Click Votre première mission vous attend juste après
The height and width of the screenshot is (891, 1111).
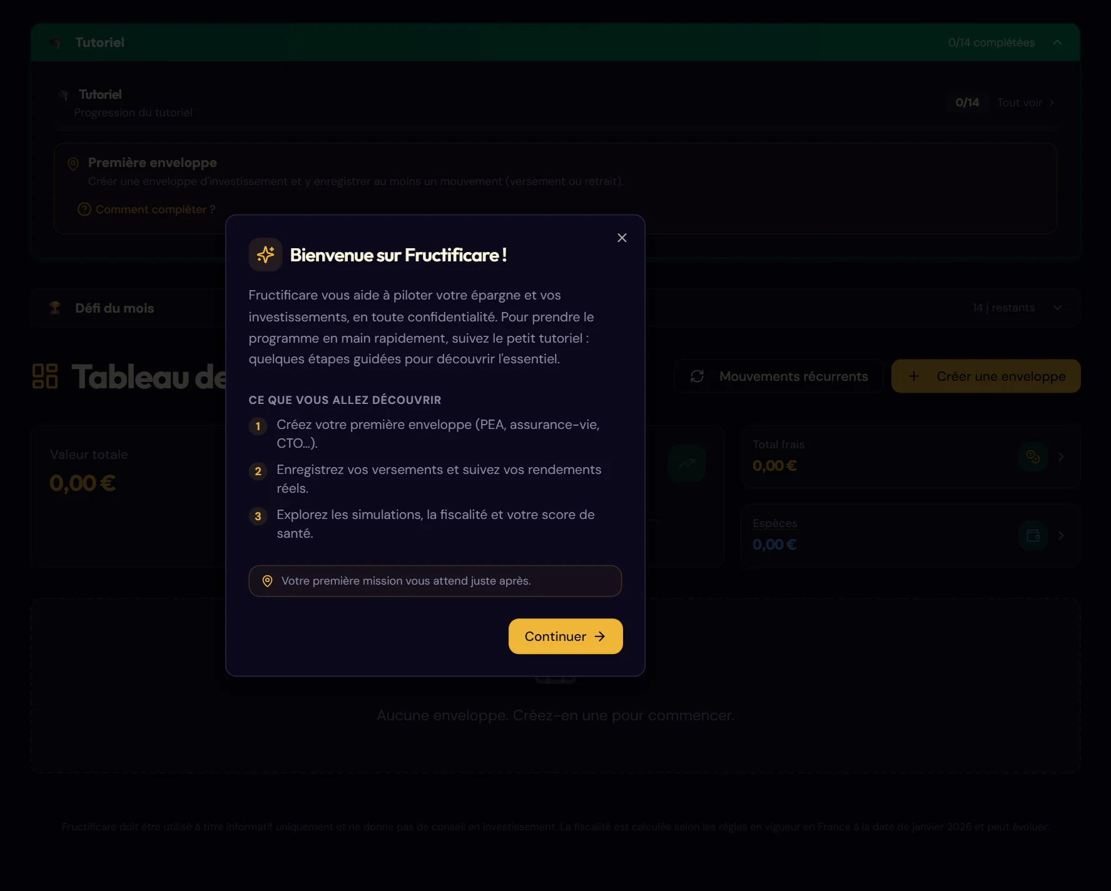click(406, 581)
